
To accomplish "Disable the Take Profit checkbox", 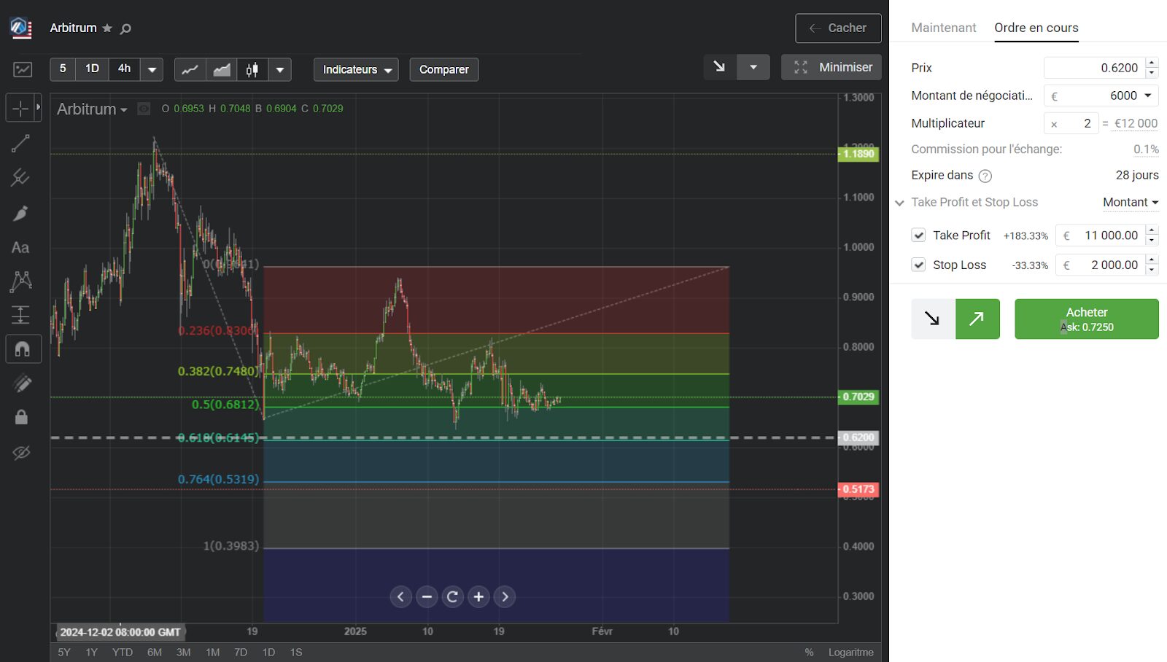I will (x=918, y=235).
